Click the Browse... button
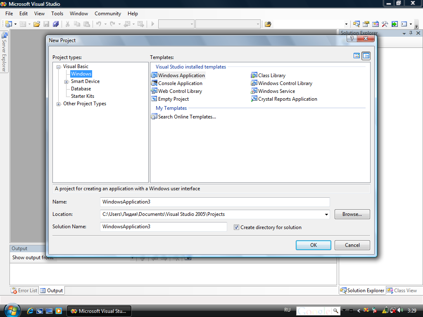This screenshot has height=317, width=423. pos(352,214)
